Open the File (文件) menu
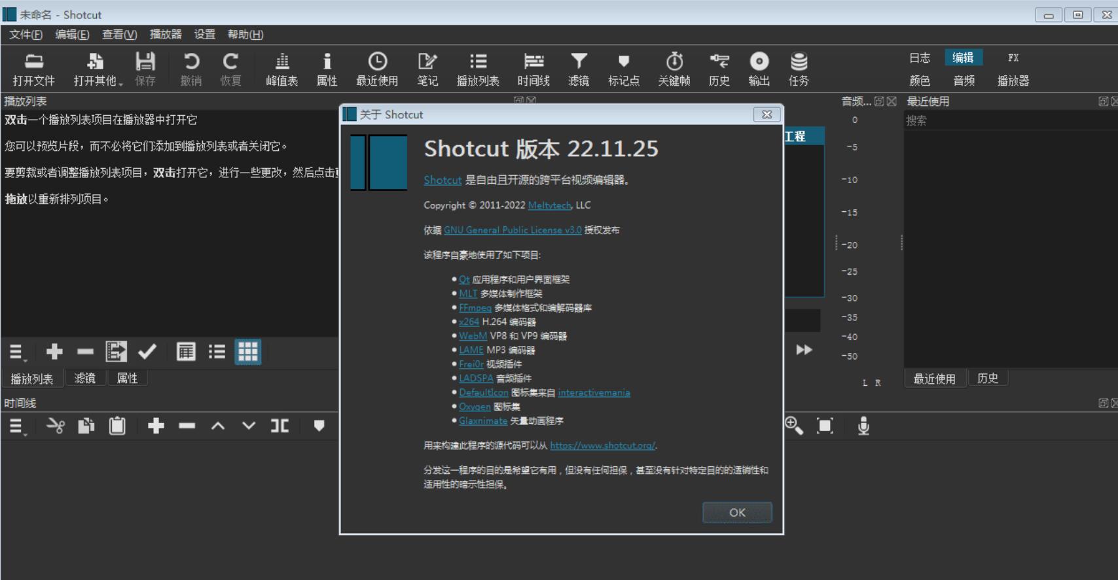The height and width of the screenshot is (580, 1118). [x=26, y=35]
